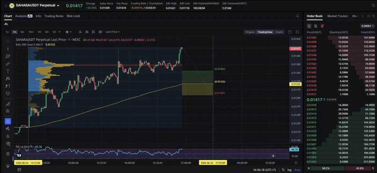Select the zoom in magnifier tool
The height and width of the screenshot is (173, 377).
coord(8,111)
